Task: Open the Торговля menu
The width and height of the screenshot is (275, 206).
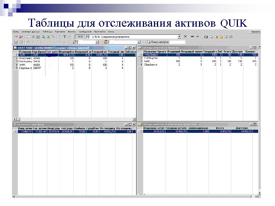Action: [x=60, y=32]
